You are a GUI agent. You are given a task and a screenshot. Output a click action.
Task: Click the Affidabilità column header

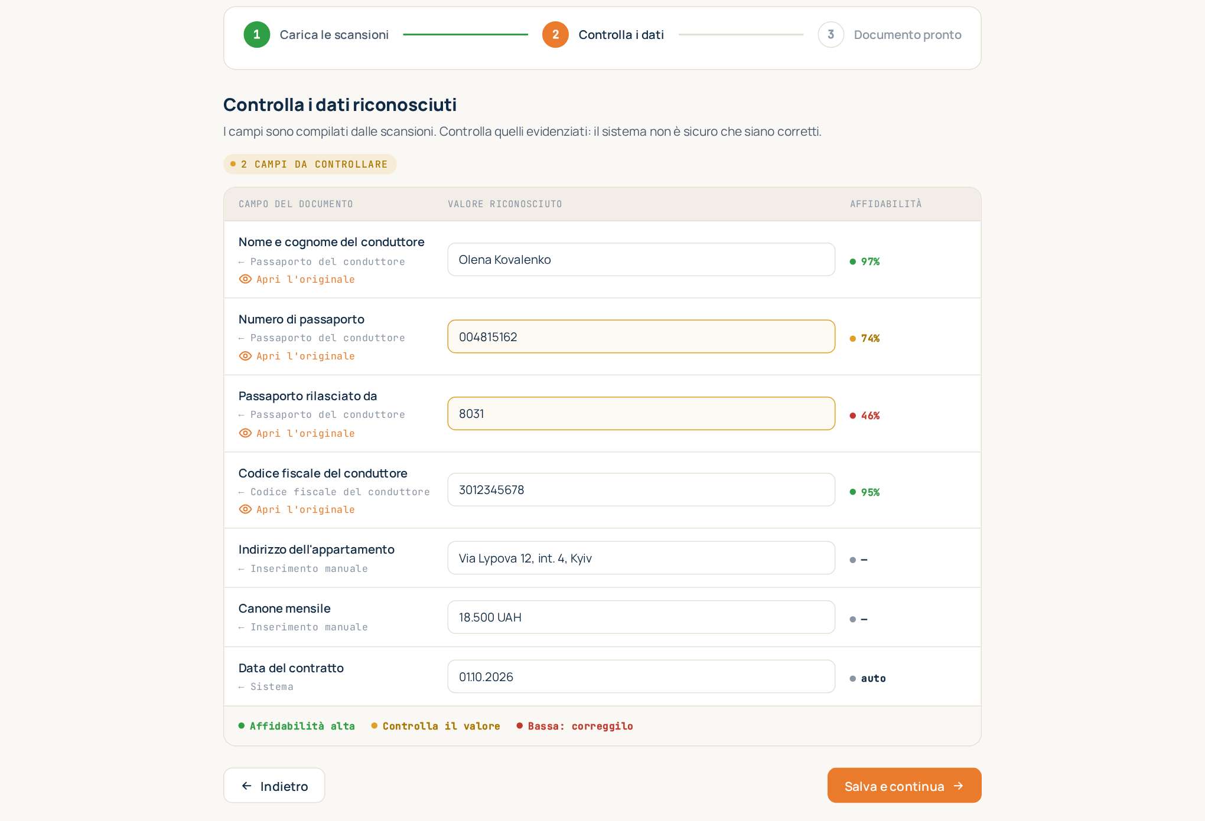tap(886, 204)
